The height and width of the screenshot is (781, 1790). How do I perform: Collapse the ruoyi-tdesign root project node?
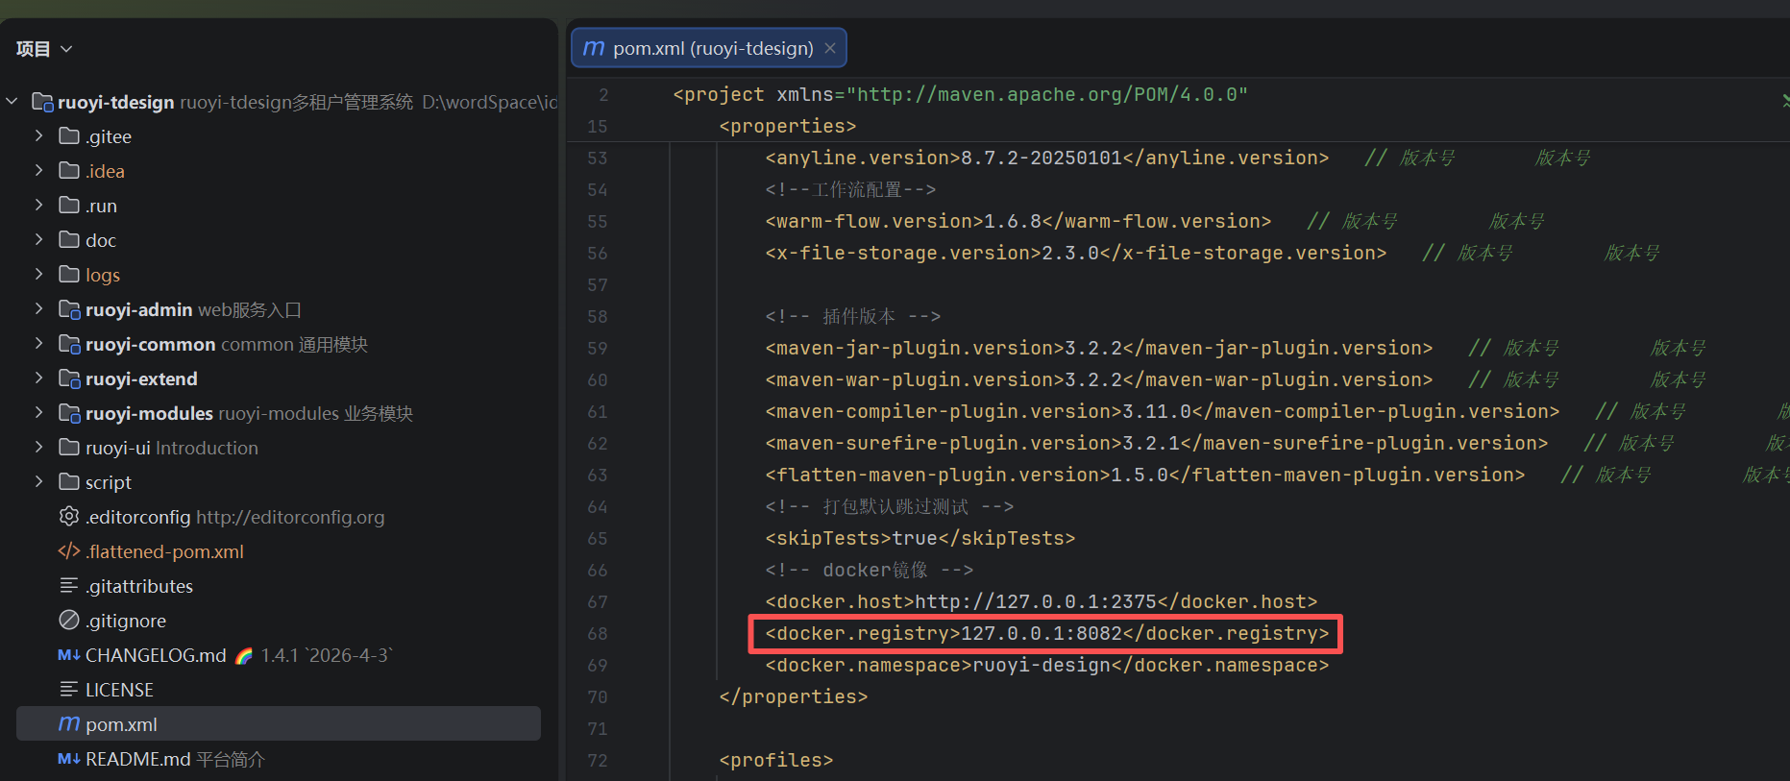[12, 102]
